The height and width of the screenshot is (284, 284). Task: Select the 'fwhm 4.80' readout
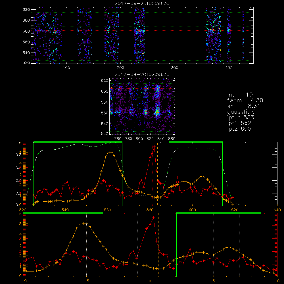tap(245, 100)
